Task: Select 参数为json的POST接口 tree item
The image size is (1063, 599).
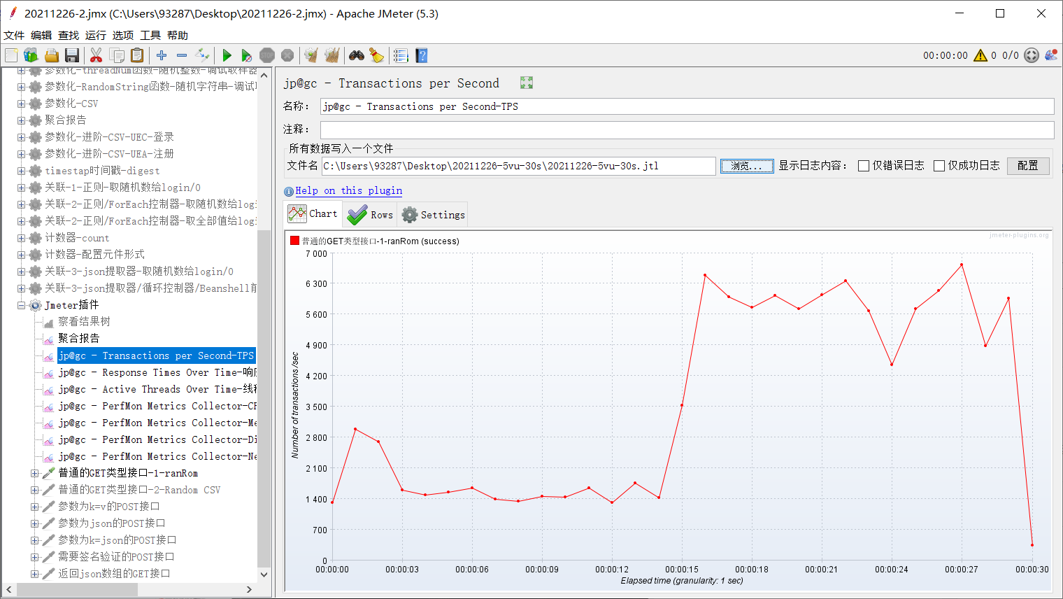Action: [x=112, y=523]
